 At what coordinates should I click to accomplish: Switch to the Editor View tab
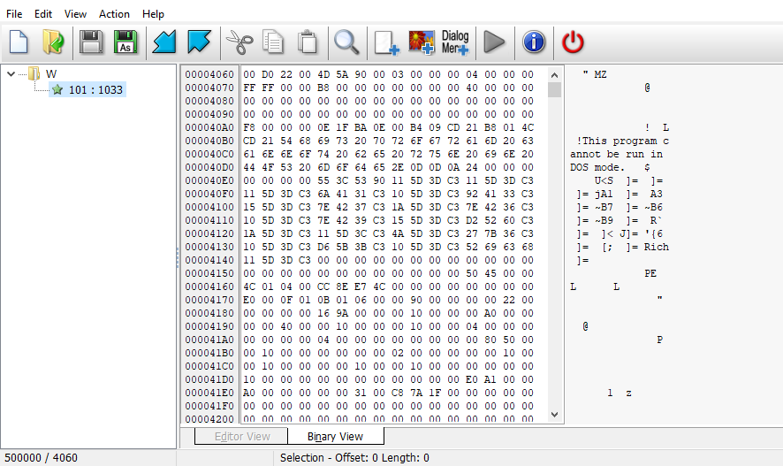(x=242, y=436)
